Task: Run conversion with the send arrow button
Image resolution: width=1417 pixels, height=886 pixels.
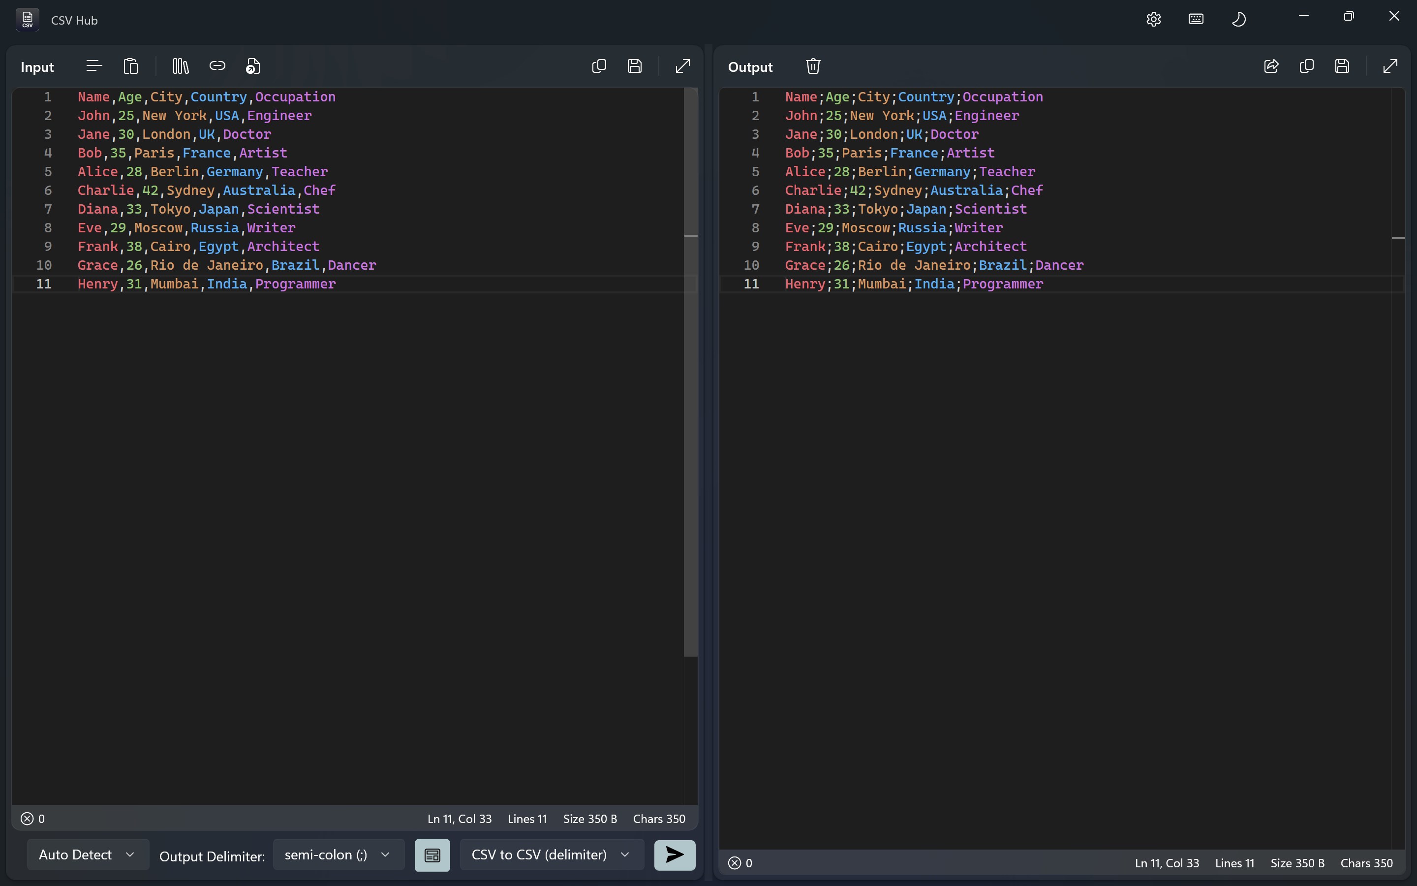Action: click(x=674, y=855)
